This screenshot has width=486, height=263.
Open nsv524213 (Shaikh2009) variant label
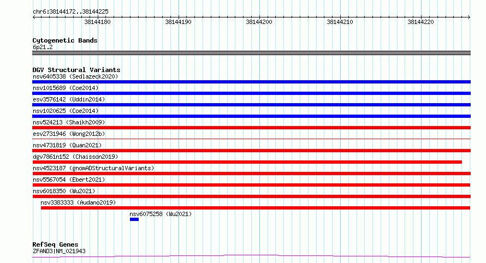pyautogui.click(x=69, y=122)
